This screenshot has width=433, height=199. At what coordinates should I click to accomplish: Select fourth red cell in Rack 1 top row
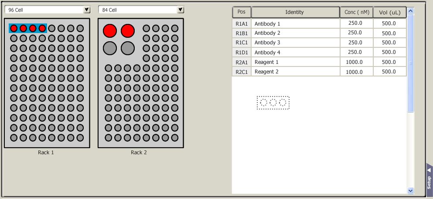click(42, 28)
